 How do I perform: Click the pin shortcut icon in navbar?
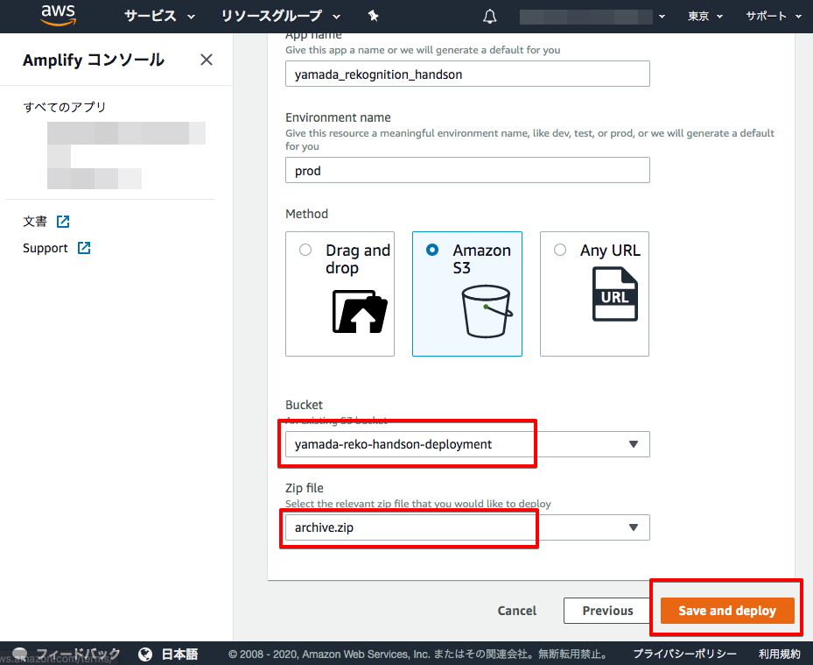[373, 16]
